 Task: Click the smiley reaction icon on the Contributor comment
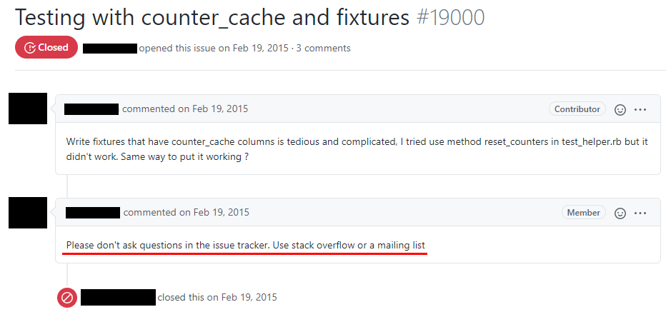pyautogui.click(x=620, y=110)
